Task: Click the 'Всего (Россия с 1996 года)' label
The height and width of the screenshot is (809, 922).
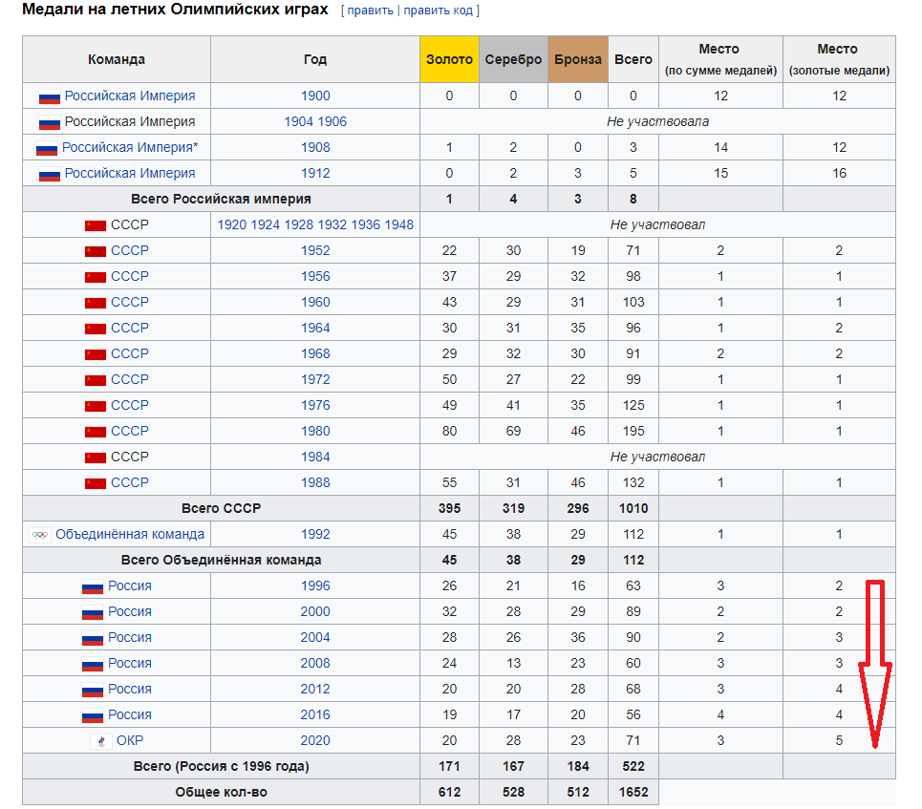Action: point(221,767)
